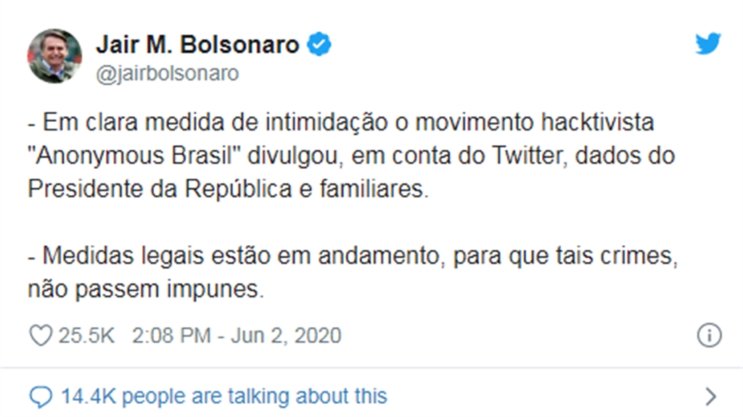
Task: Expand conversation with the right chevron arrow
Action: (x=710, y=397)
